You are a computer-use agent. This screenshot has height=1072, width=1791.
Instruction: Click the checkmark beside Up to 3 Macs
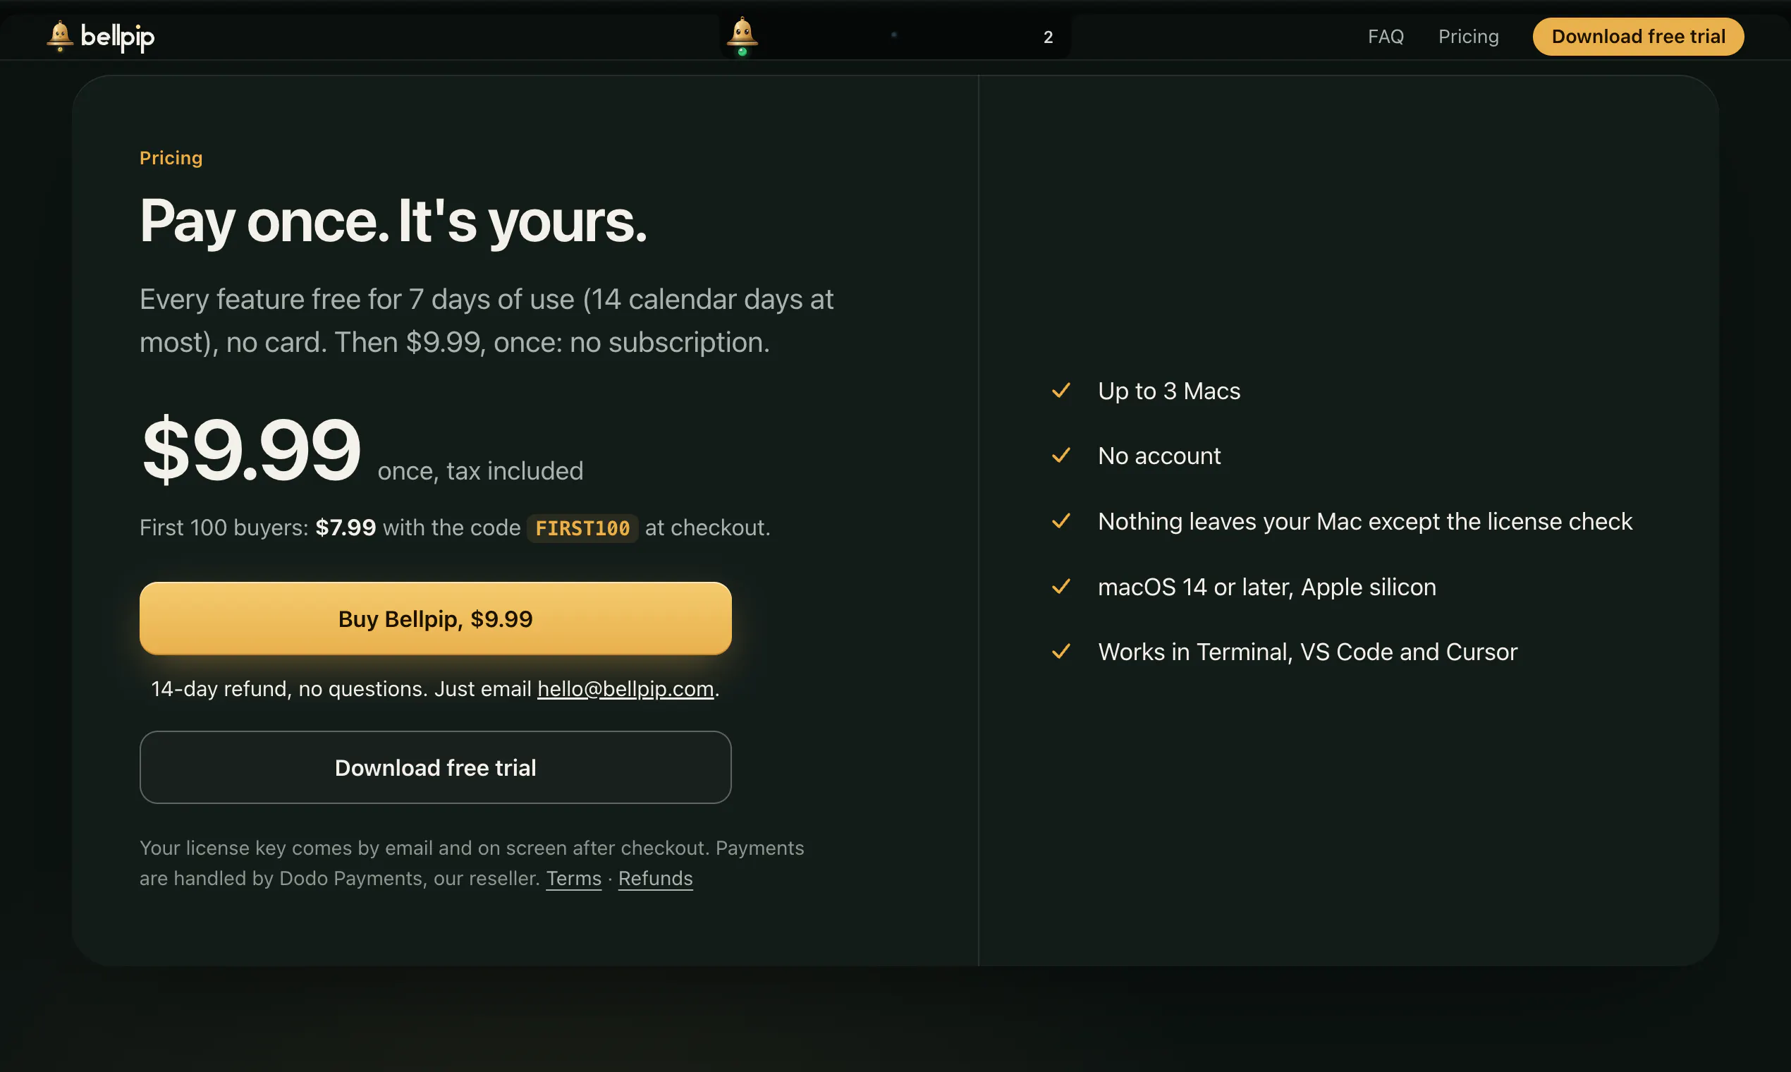pyautogui.click(x=1061, y=391)
